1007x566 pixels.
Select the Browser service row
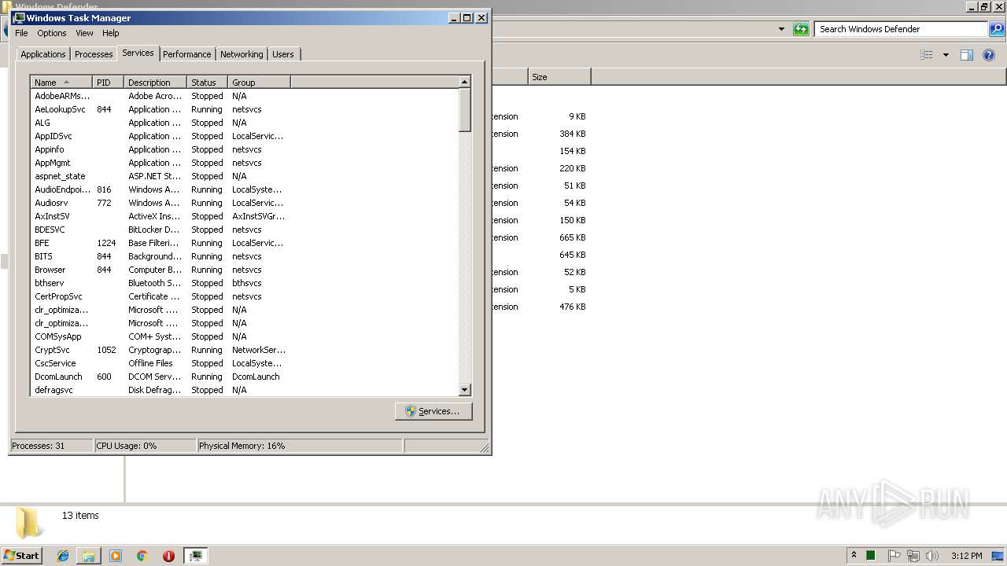tap(244, 270)
